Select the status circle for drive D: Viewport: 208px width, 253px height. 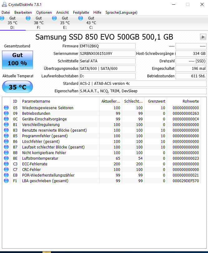pyautogui.click(x=2, y=18)
